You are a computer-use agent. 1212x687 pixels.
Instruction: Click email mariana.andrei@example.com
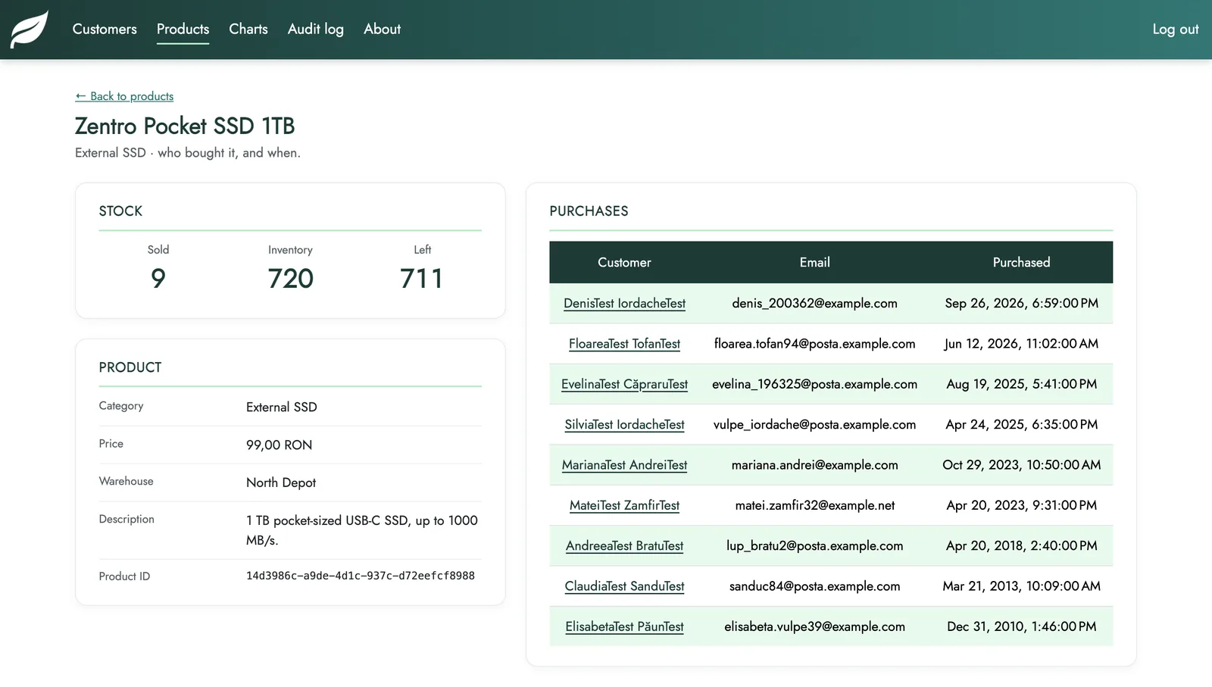[x=814, y=465]
